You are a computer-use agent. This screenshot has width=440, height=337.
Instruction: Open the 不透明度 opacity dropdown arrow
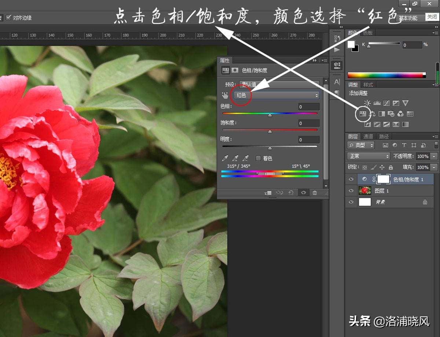(434, 156)
